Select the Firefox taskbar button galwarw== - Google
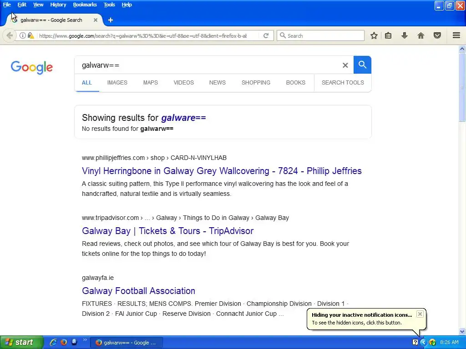Screen dimensions: 466x349 [x=127, y=343]
